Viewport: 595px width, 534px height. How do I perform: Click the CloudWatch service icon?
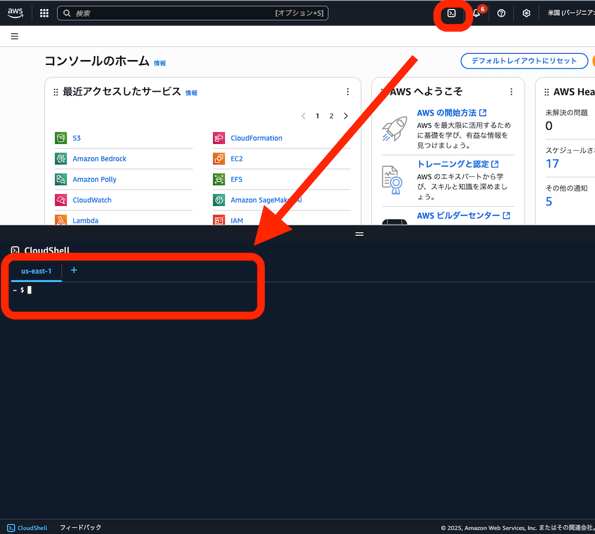pos(61,200)
